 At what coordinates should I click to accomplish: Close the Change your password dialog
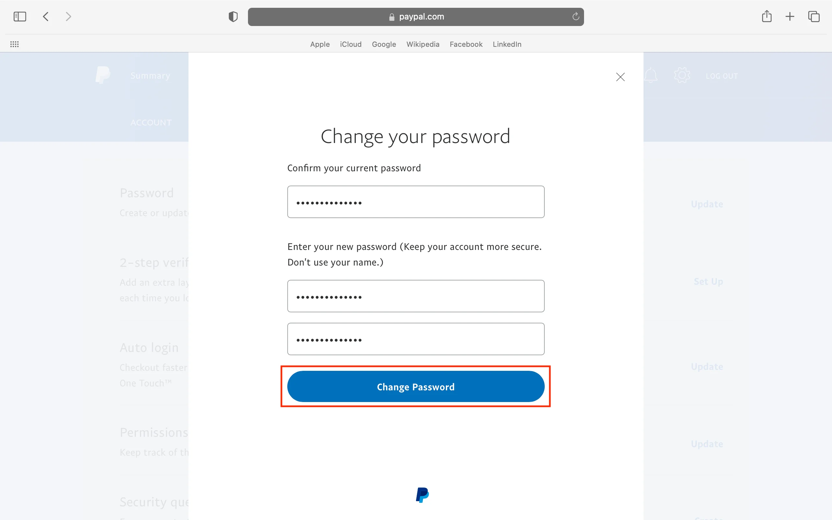click(x=620, y=77)
